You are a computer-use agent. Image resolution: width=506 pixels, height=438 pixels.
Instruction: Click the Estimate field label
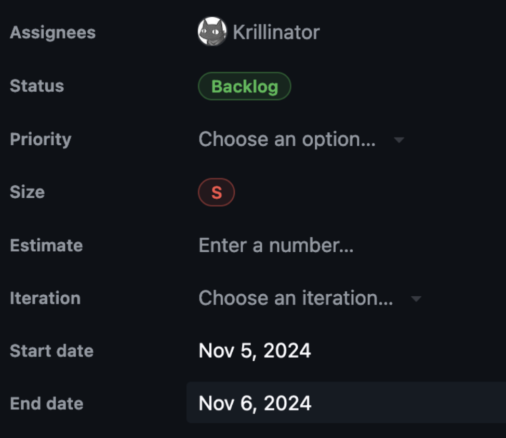46,245
